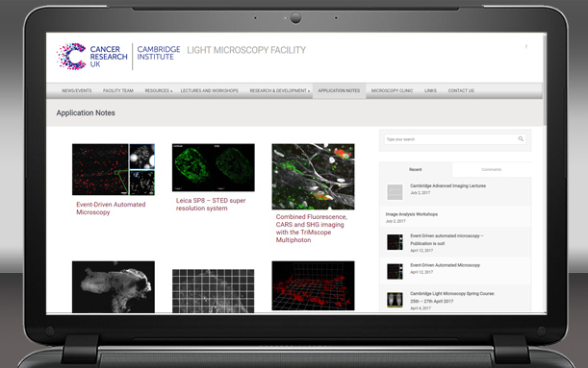Switch to the Comments tab

[491, 169]
